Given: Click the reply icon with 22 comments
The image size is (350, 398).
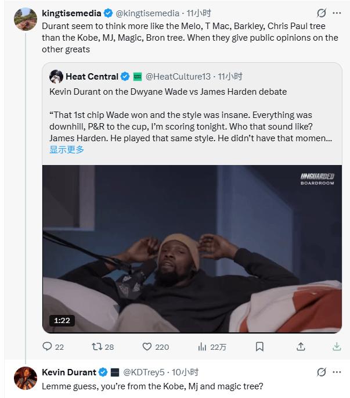Looking at the screenshot, I should (x=48, y=346).
